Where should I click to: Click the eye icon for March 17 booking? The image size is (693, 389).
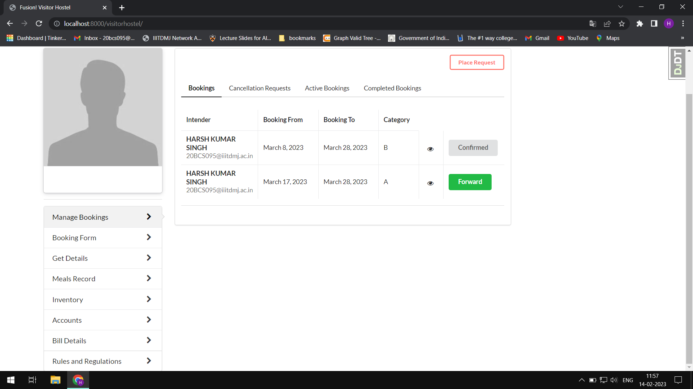[x=430, y=183]
